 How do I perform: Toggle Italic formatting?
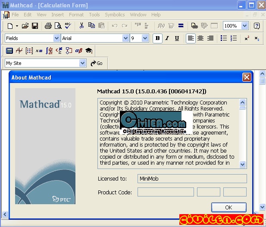pyautogui.click(x=167, y=38)
